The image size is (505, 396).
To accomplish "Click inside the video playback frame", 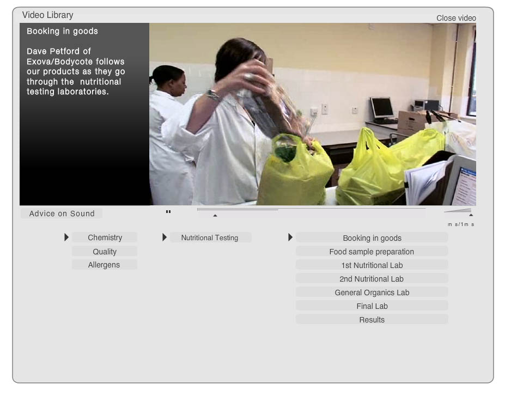I will (312, 114).
